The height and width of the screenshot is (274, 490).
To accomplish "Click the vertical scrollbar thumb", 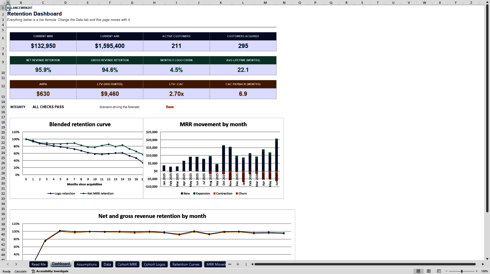I will pos(487,108).
